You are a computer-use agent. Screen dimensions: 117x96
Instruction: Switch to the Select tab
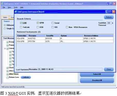(x=5, y=17)
